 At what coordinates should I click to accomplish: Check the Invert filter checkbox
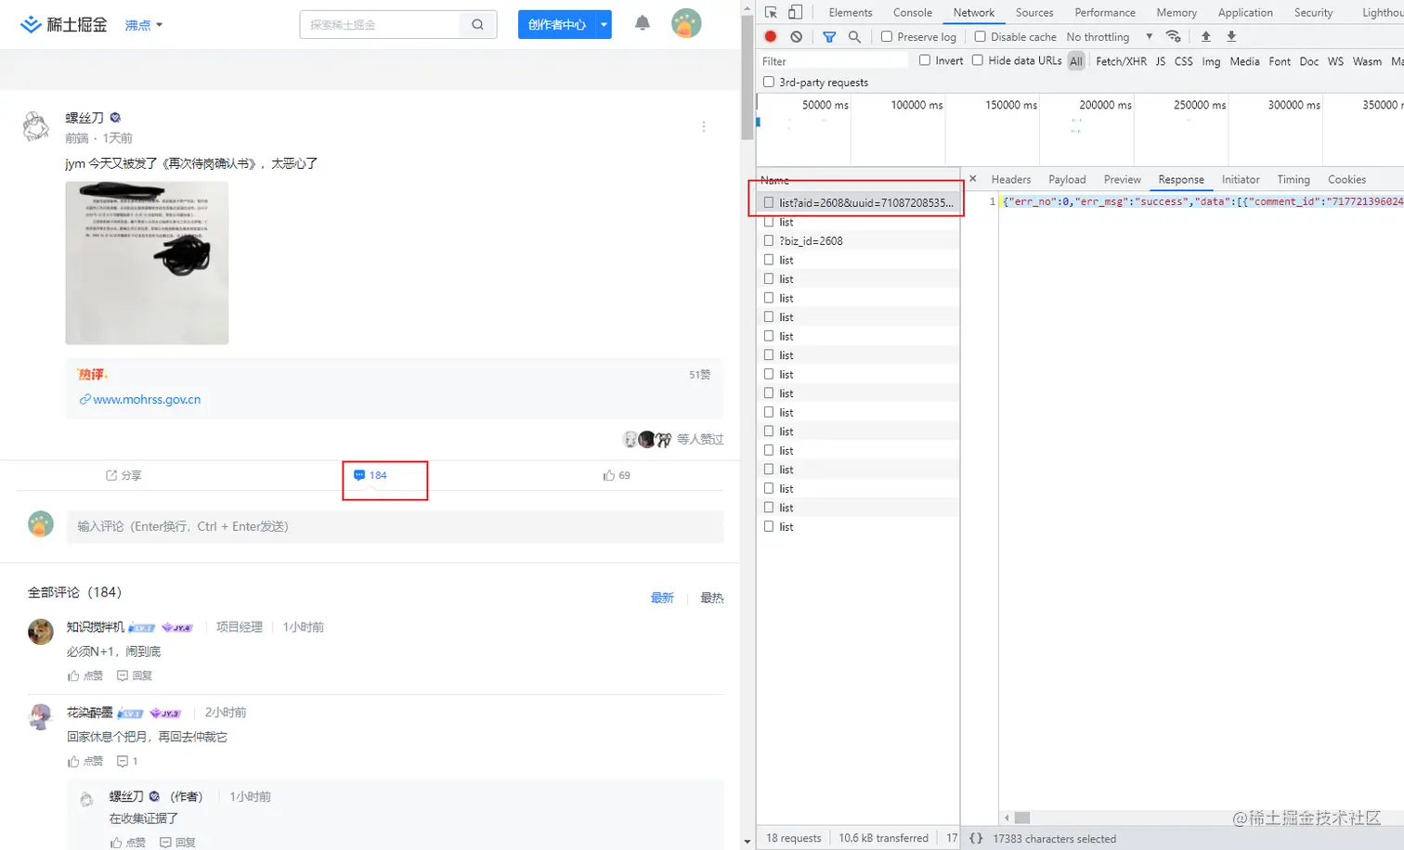(925, 60)
